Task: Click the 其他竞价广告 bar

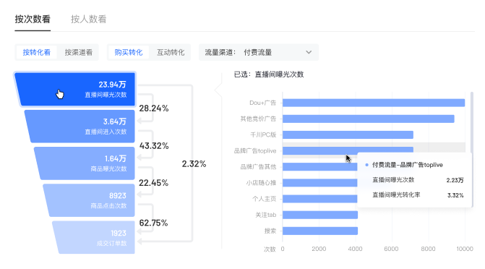Action: click(369, 119)
